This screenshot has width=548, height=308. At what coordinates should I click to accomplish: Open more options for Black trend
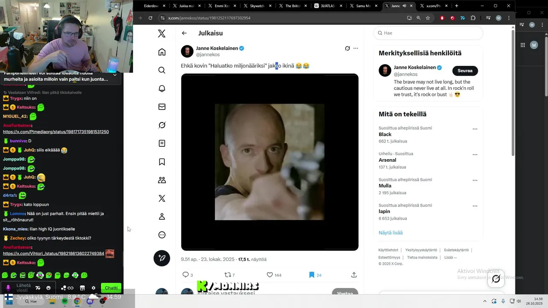pyautogui.click(x=475, y=129)
